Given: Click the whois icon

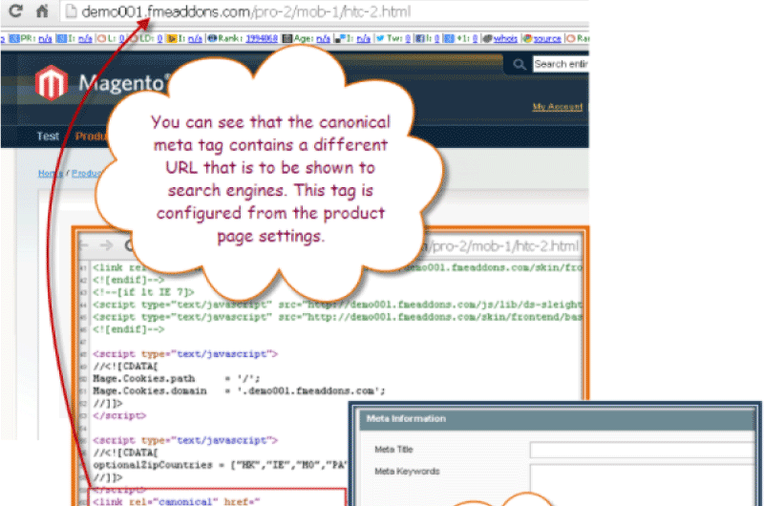Looking at the screenshot, I should pos(487,38).
